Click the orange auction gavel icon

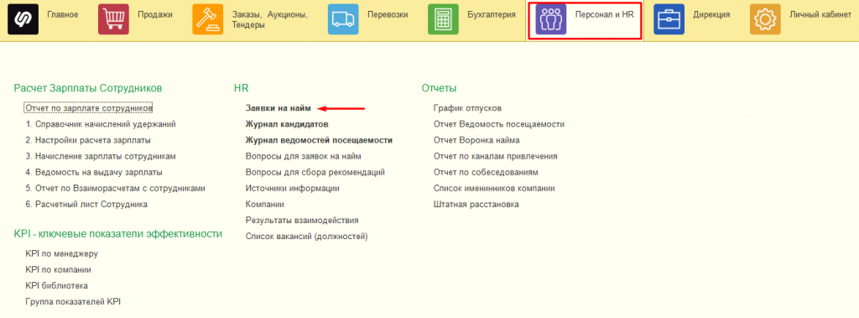coord(208,19)
